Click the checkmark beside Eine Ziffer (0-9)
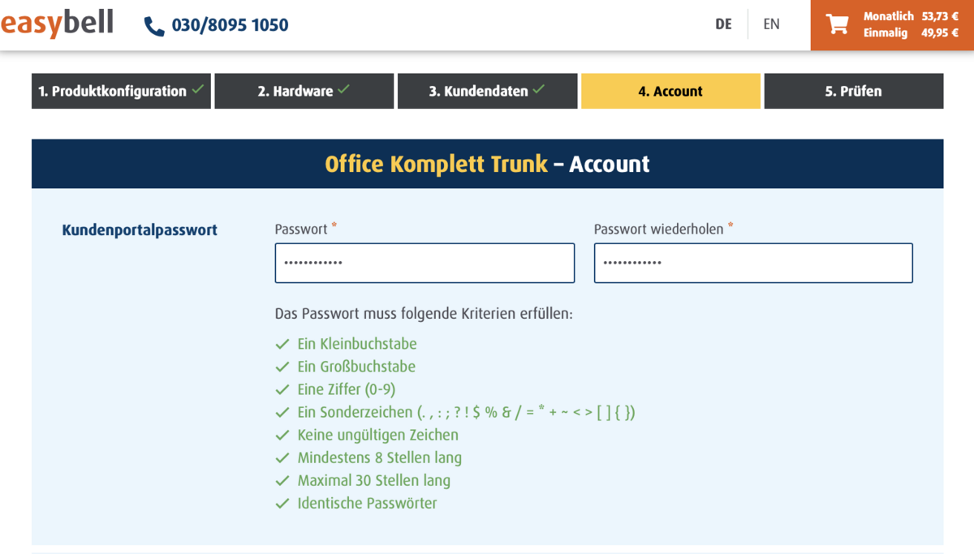The image size is (974, 554). coord(282,389)
